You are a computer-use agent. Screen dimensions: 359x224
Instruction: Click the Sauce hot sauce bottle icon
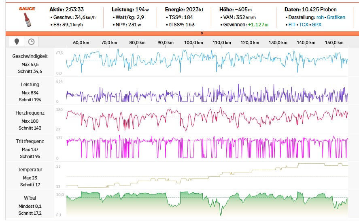pos(26,19)
